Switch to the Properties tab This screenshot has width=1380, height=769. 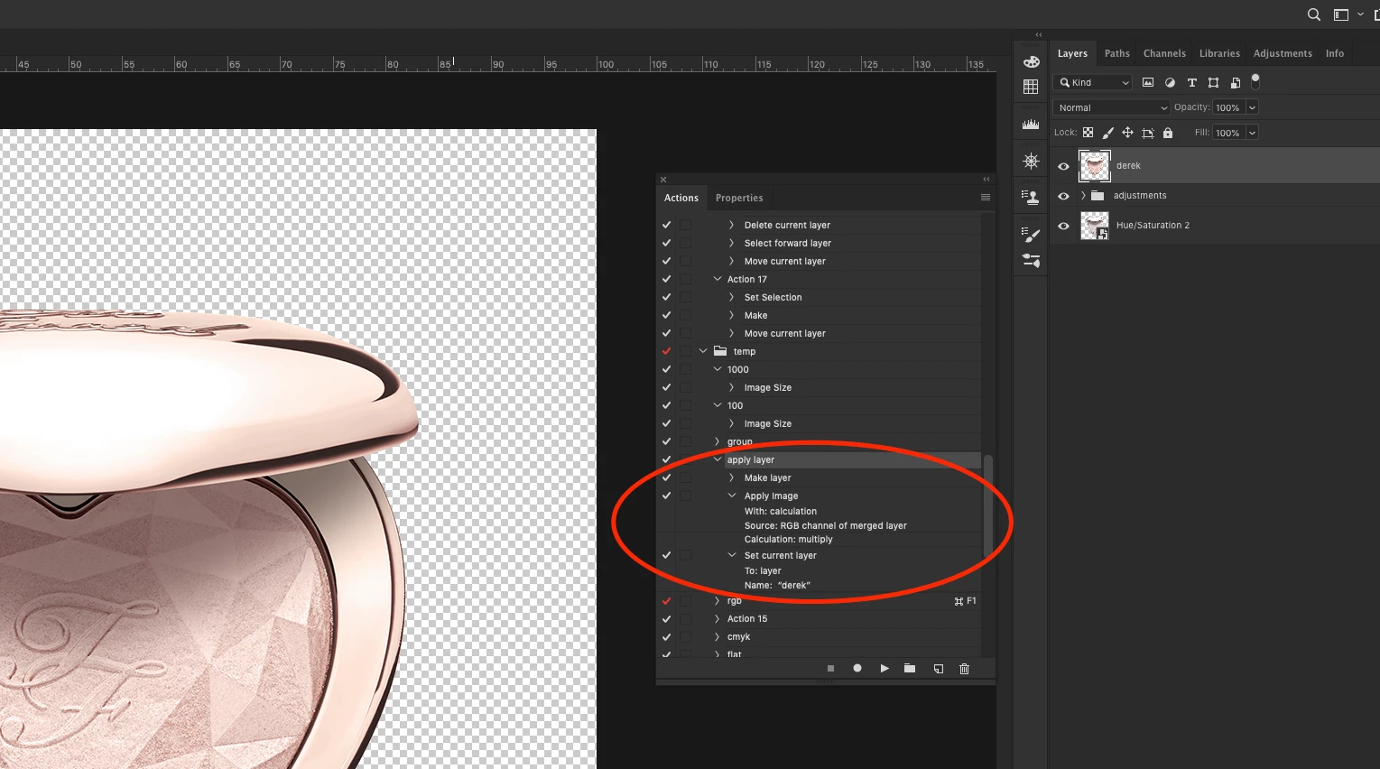pyautogui.click(x=739, y=198)
